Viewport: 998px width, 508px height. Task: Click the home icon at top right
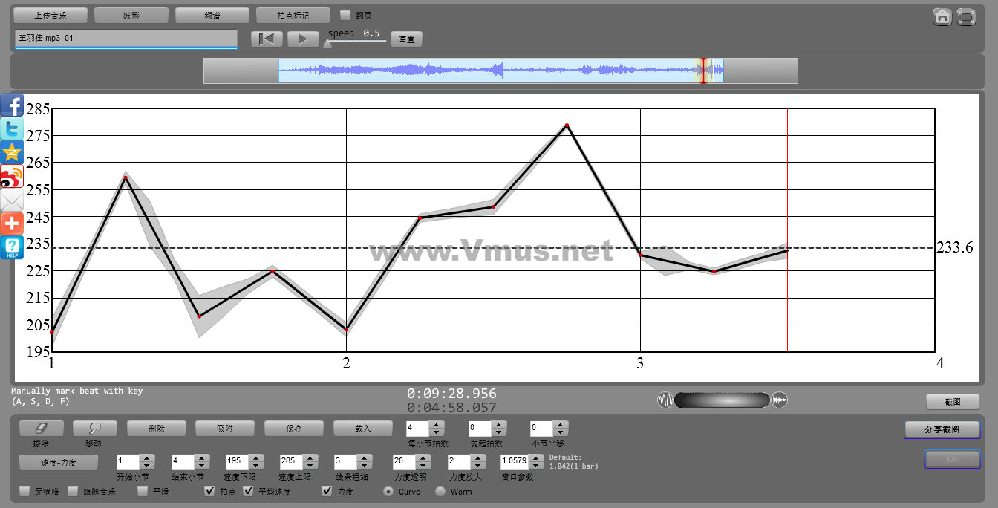click(x=942, y=16)
